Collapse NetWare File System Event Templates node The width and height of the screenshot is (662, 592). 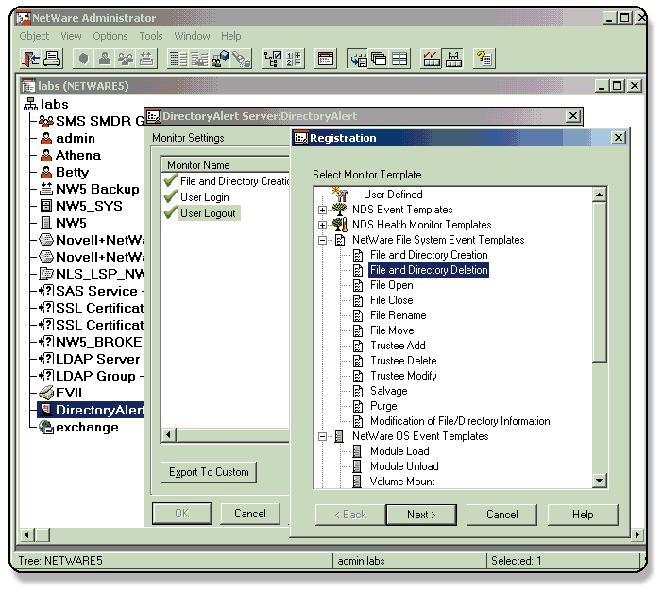tap(323, 240)
